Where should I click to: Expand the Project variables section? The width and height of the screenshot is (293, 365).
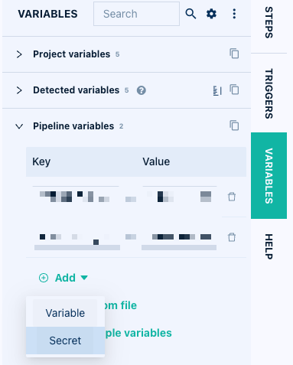[19, 54]
